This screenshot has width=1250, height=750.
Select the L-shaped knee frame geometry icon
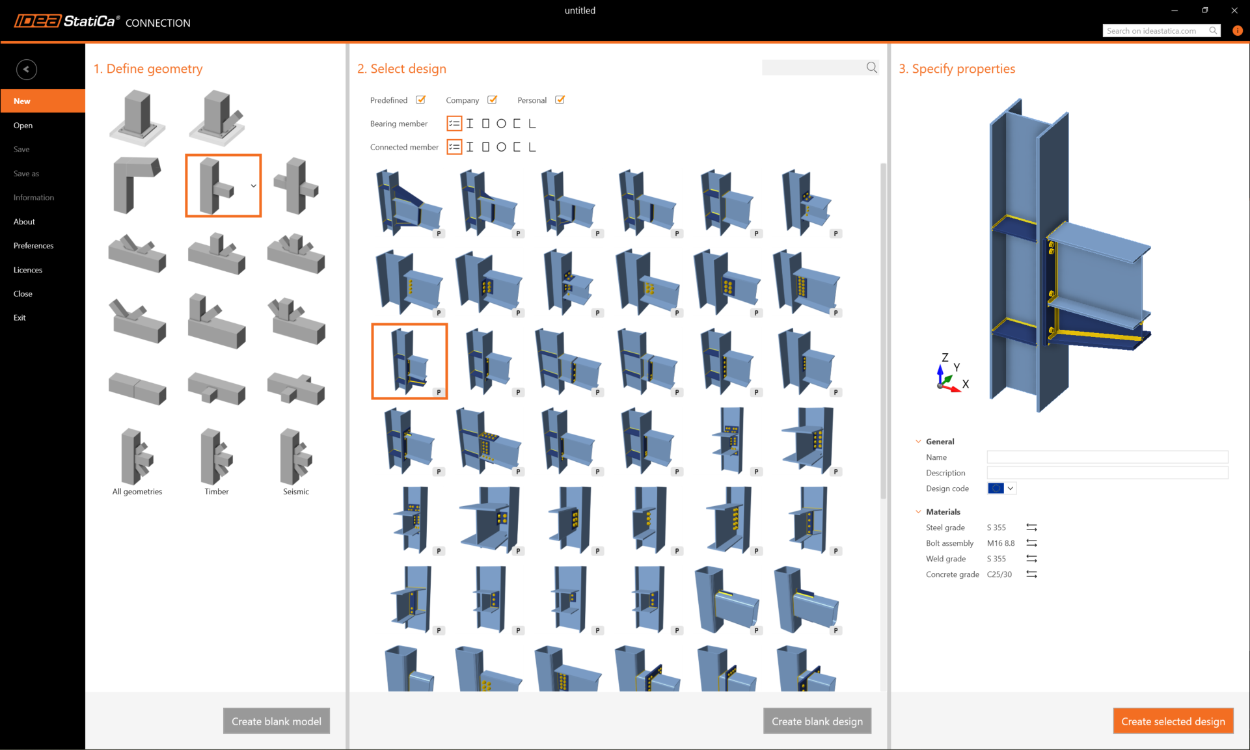(137, 185)
